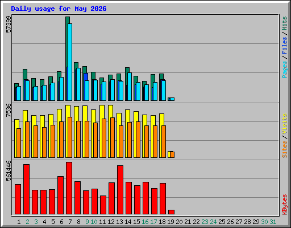Viewport: 291px width, 228px height.
Task: Click the red KBytes bar for day 6
Action: pyautogui.click(x=60, y=196)
